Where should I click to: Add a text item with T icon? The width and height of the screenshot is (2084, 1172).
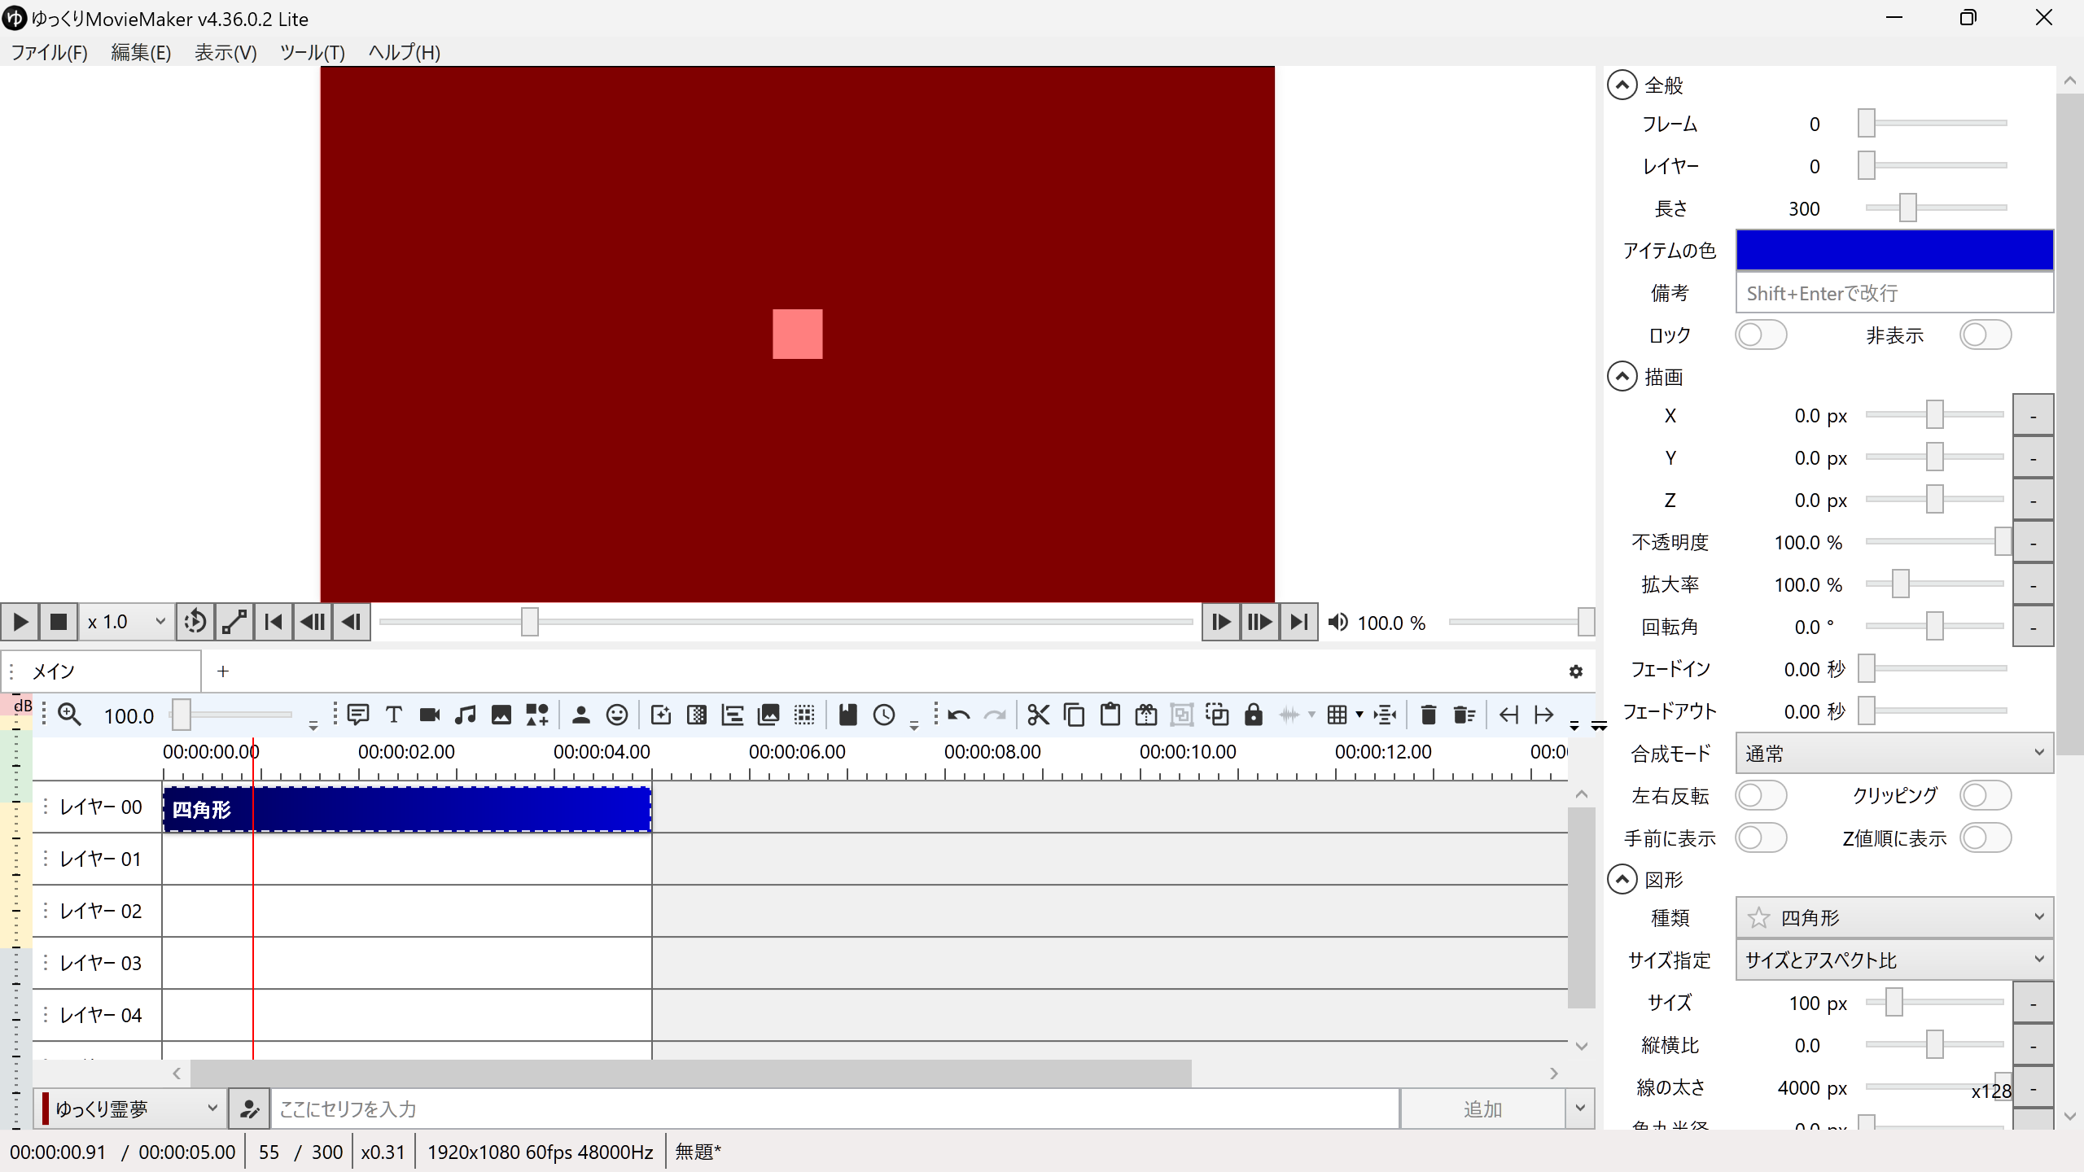tap(394, 715)
